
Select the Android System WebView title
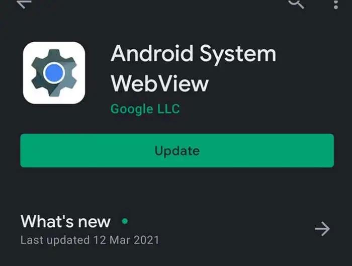(193, 68)
